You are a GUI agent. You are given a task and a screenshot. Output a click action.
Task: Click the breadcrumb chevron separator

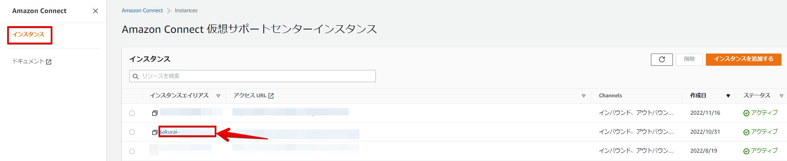[x=169, y=11]
